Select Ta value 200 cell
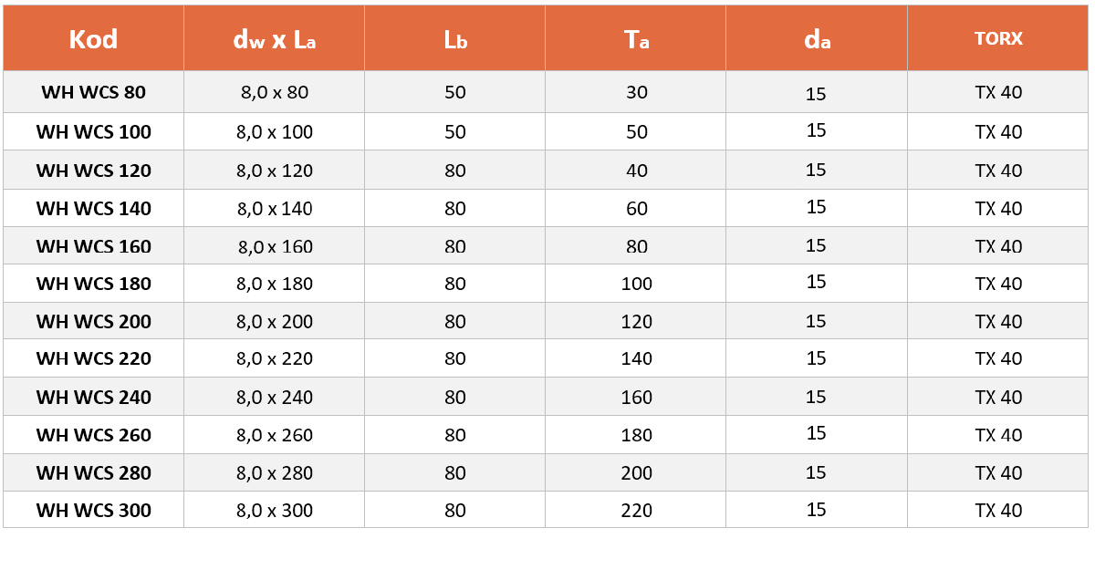The width and height of the screenshot is (1095, 580). point(636,472)
